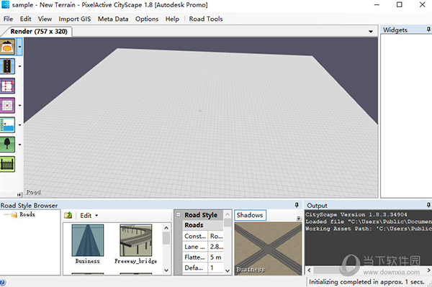Click the Output panel horizontal scrollbar
This screenshot has width=432, height=287.
pos(368,270)
